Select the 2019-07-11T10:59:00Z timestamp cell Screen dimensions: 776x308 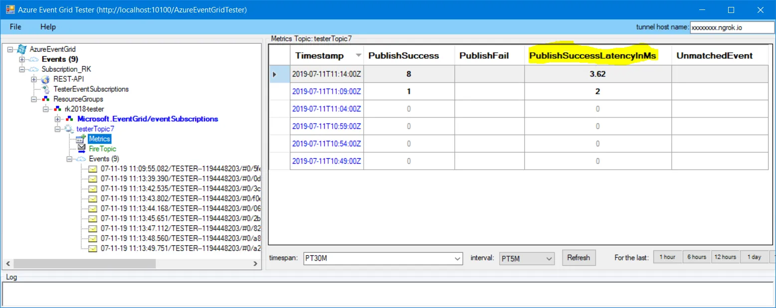pyautogui.click(x=327, y=126)
